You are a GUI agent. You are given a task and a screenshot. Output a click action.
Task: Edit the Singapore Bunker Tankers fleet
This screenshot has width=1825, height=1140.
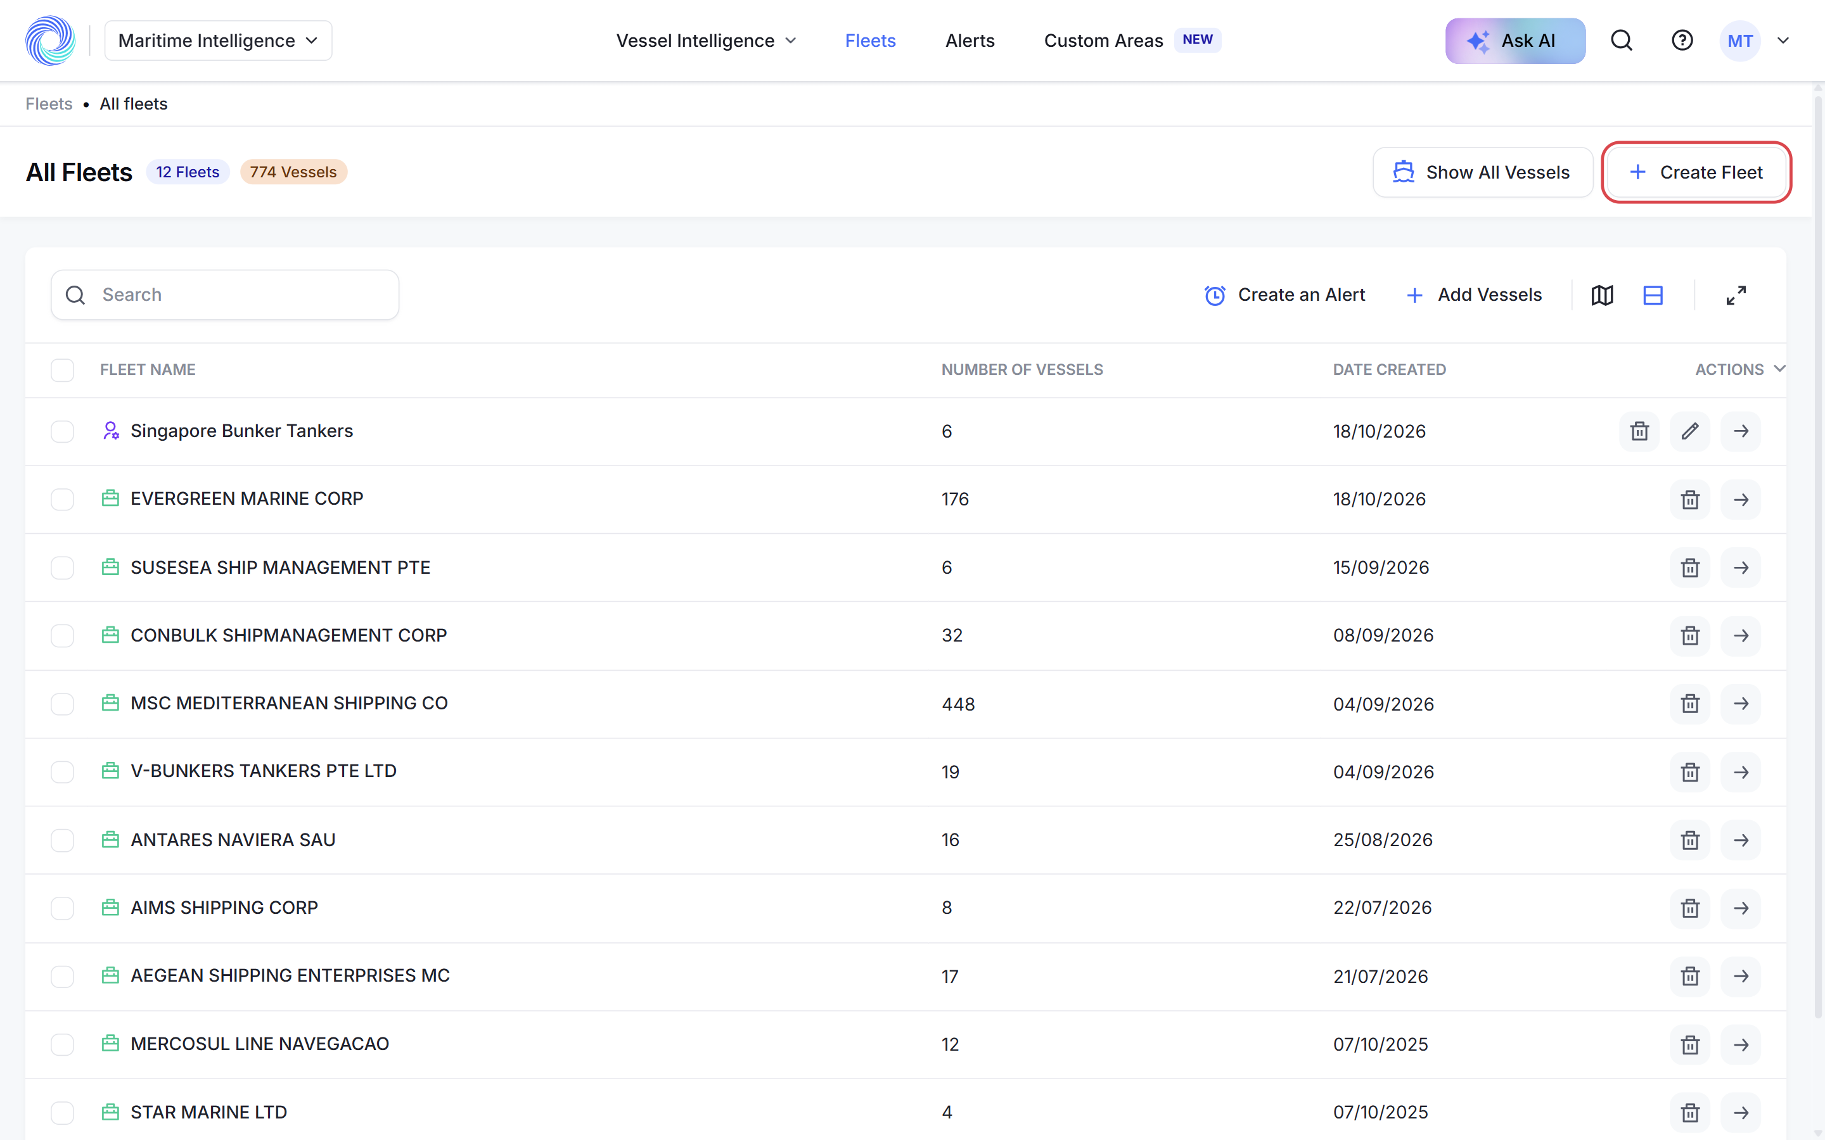pyautogui.click(x=1690, y=431)
